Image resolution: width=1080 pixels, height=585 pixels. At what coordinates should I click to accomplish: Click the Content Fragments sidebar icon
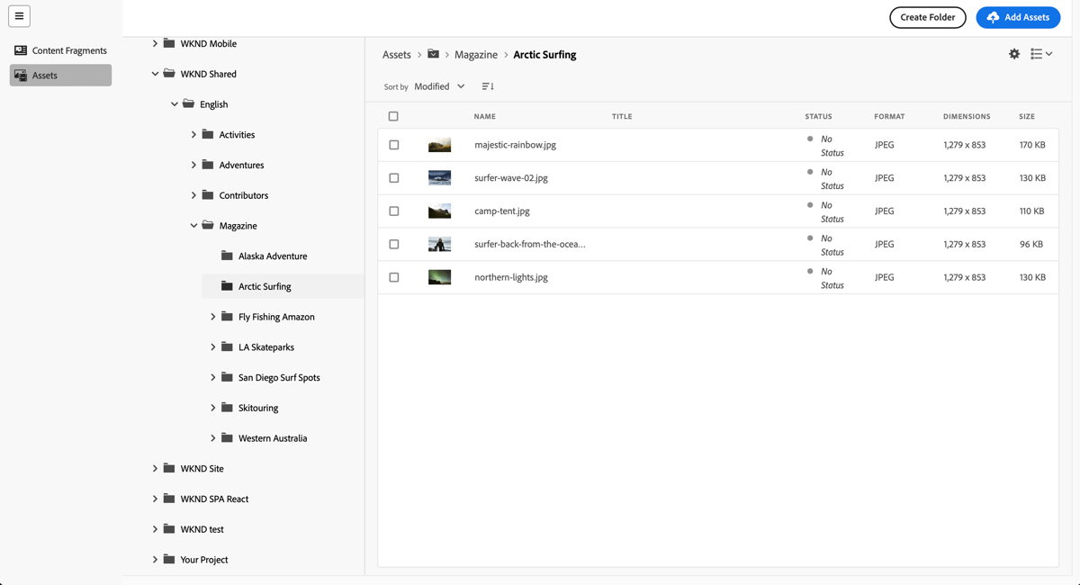(19, 50)
